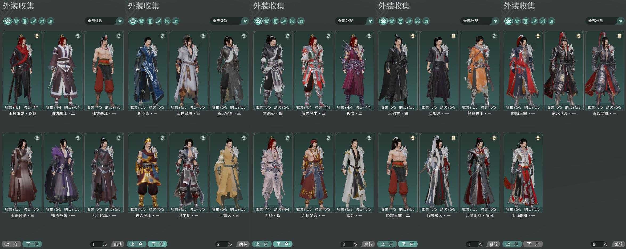Click trash icon on 江山战图·一 outfit card
This screenshot has height=249, width=626.
(538, 138)
